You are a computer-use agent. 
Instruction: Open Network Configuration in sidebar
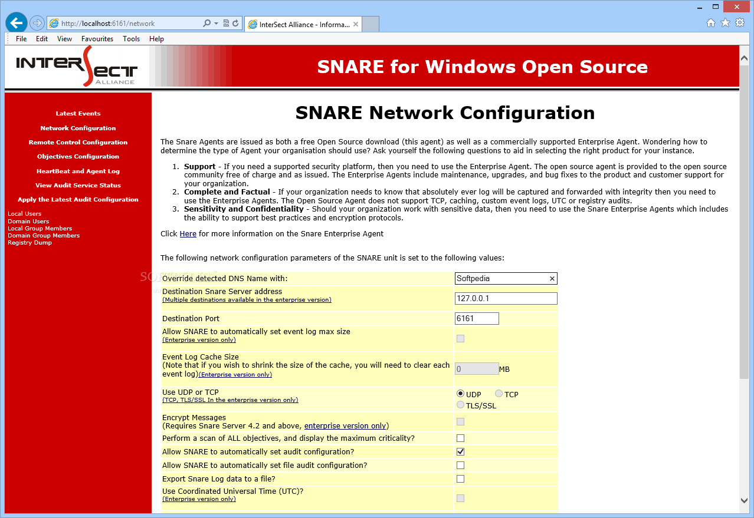pos(78,128)
